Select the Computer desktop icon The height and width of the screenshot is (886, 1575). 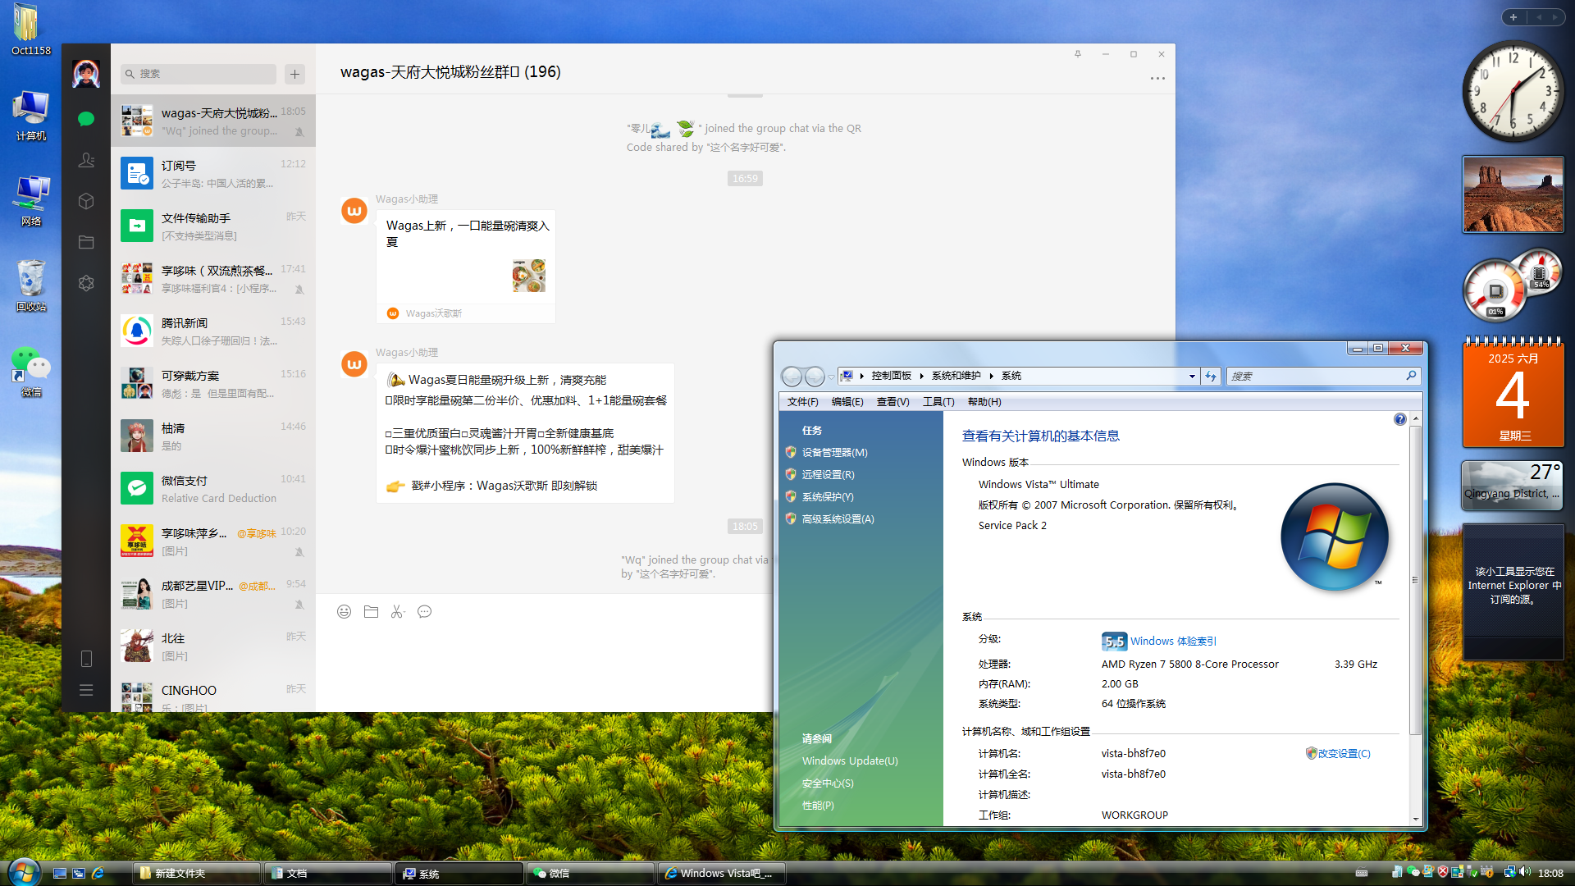(30, 116)
